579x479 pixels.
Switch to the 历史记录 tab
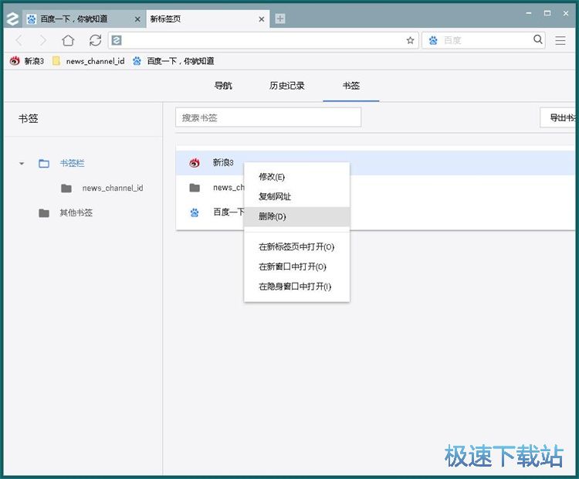coord(287,86)
